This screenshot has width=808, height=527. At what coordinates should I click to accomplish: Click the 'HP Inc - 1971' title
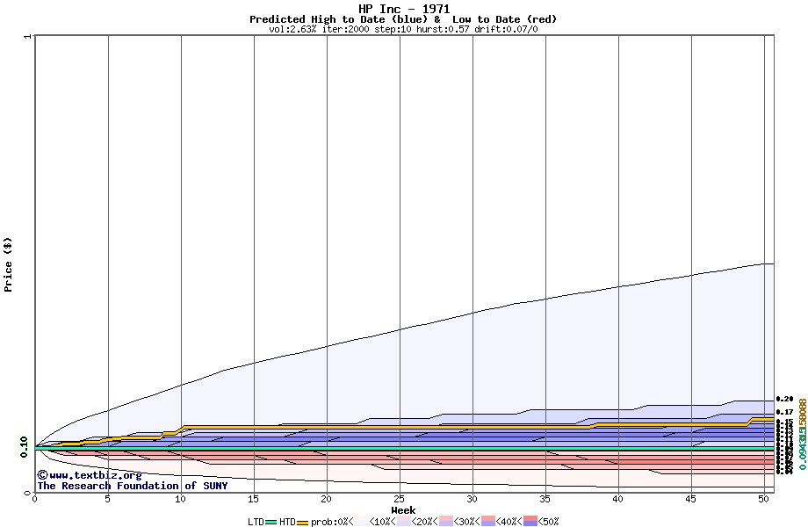(x=404, y=9)
